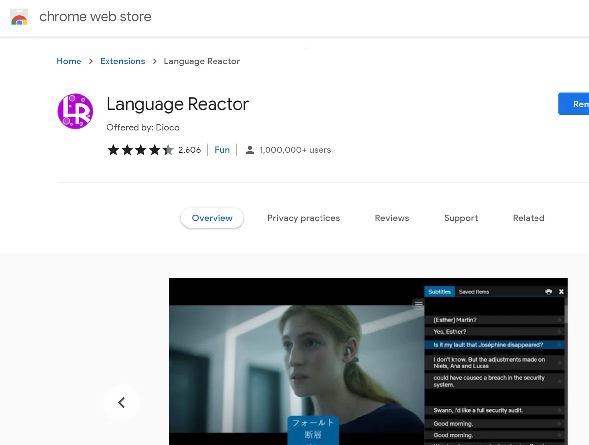
Task: Click the extension screenshot preview image
Action: tap(368, 362)
